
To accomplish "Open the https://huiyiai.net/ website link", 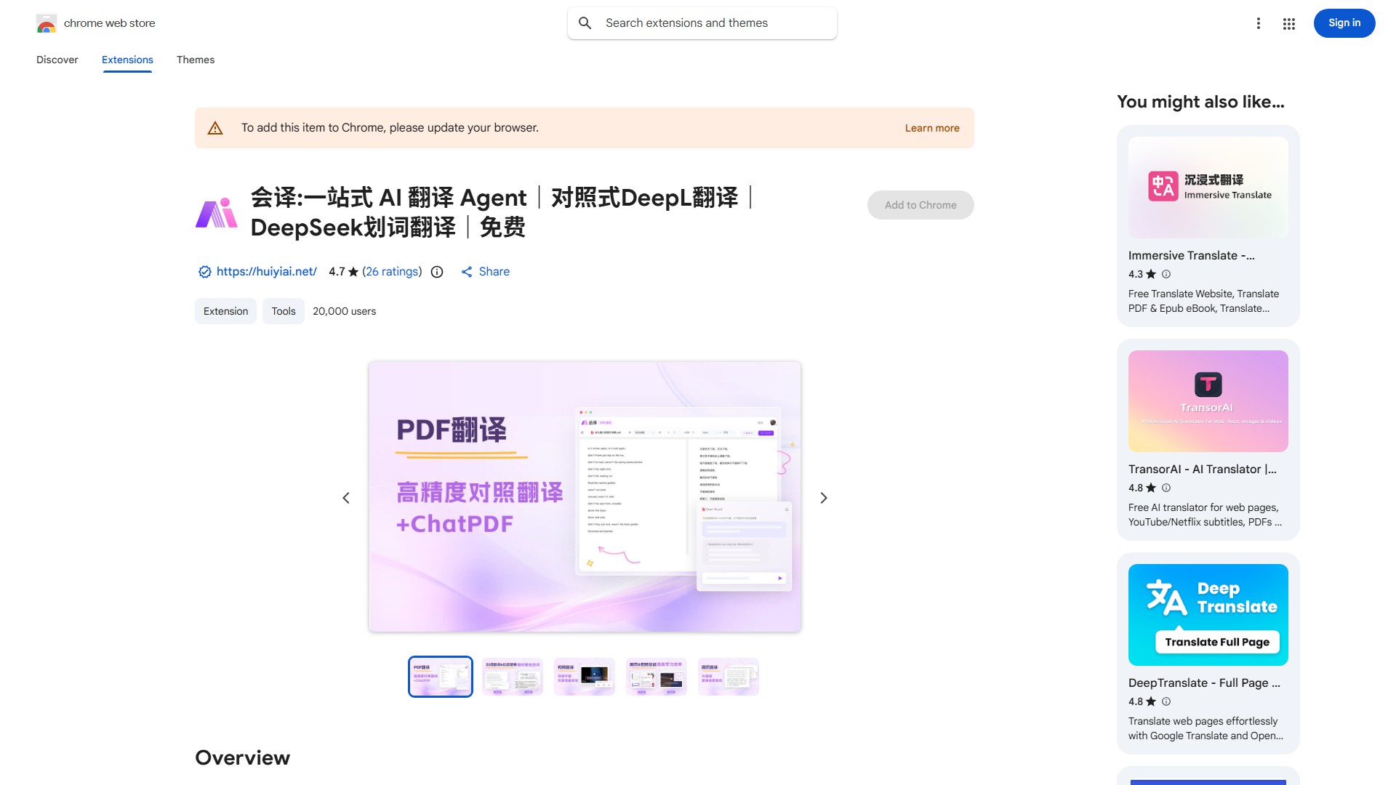I will 266,271.
